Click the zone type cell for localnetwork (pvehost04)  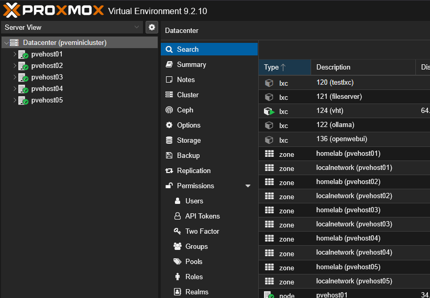[284, 253]
